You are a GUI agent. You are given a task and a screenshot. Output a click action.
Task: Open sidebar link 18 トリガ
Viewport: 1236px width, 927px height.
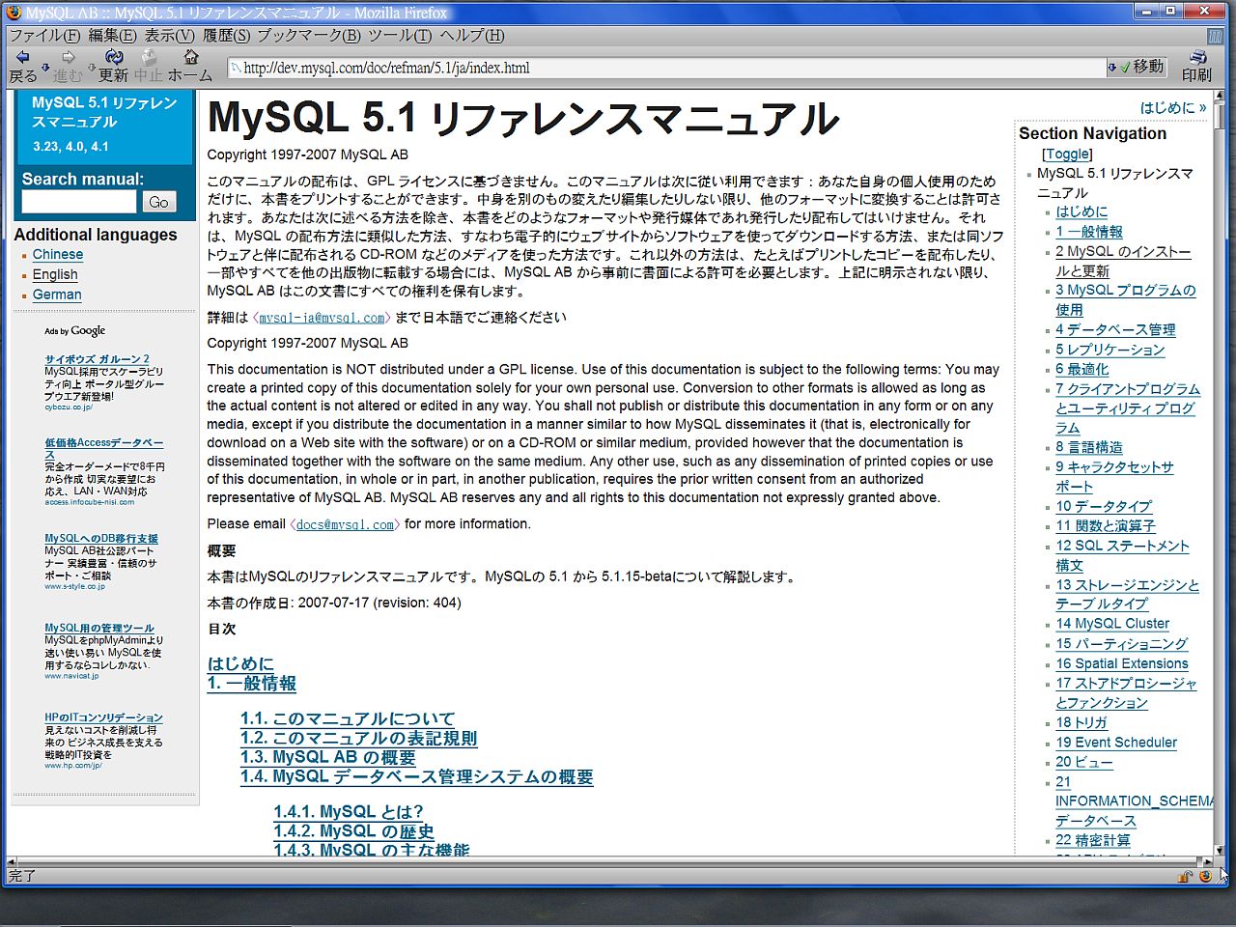pos(1081,723)
